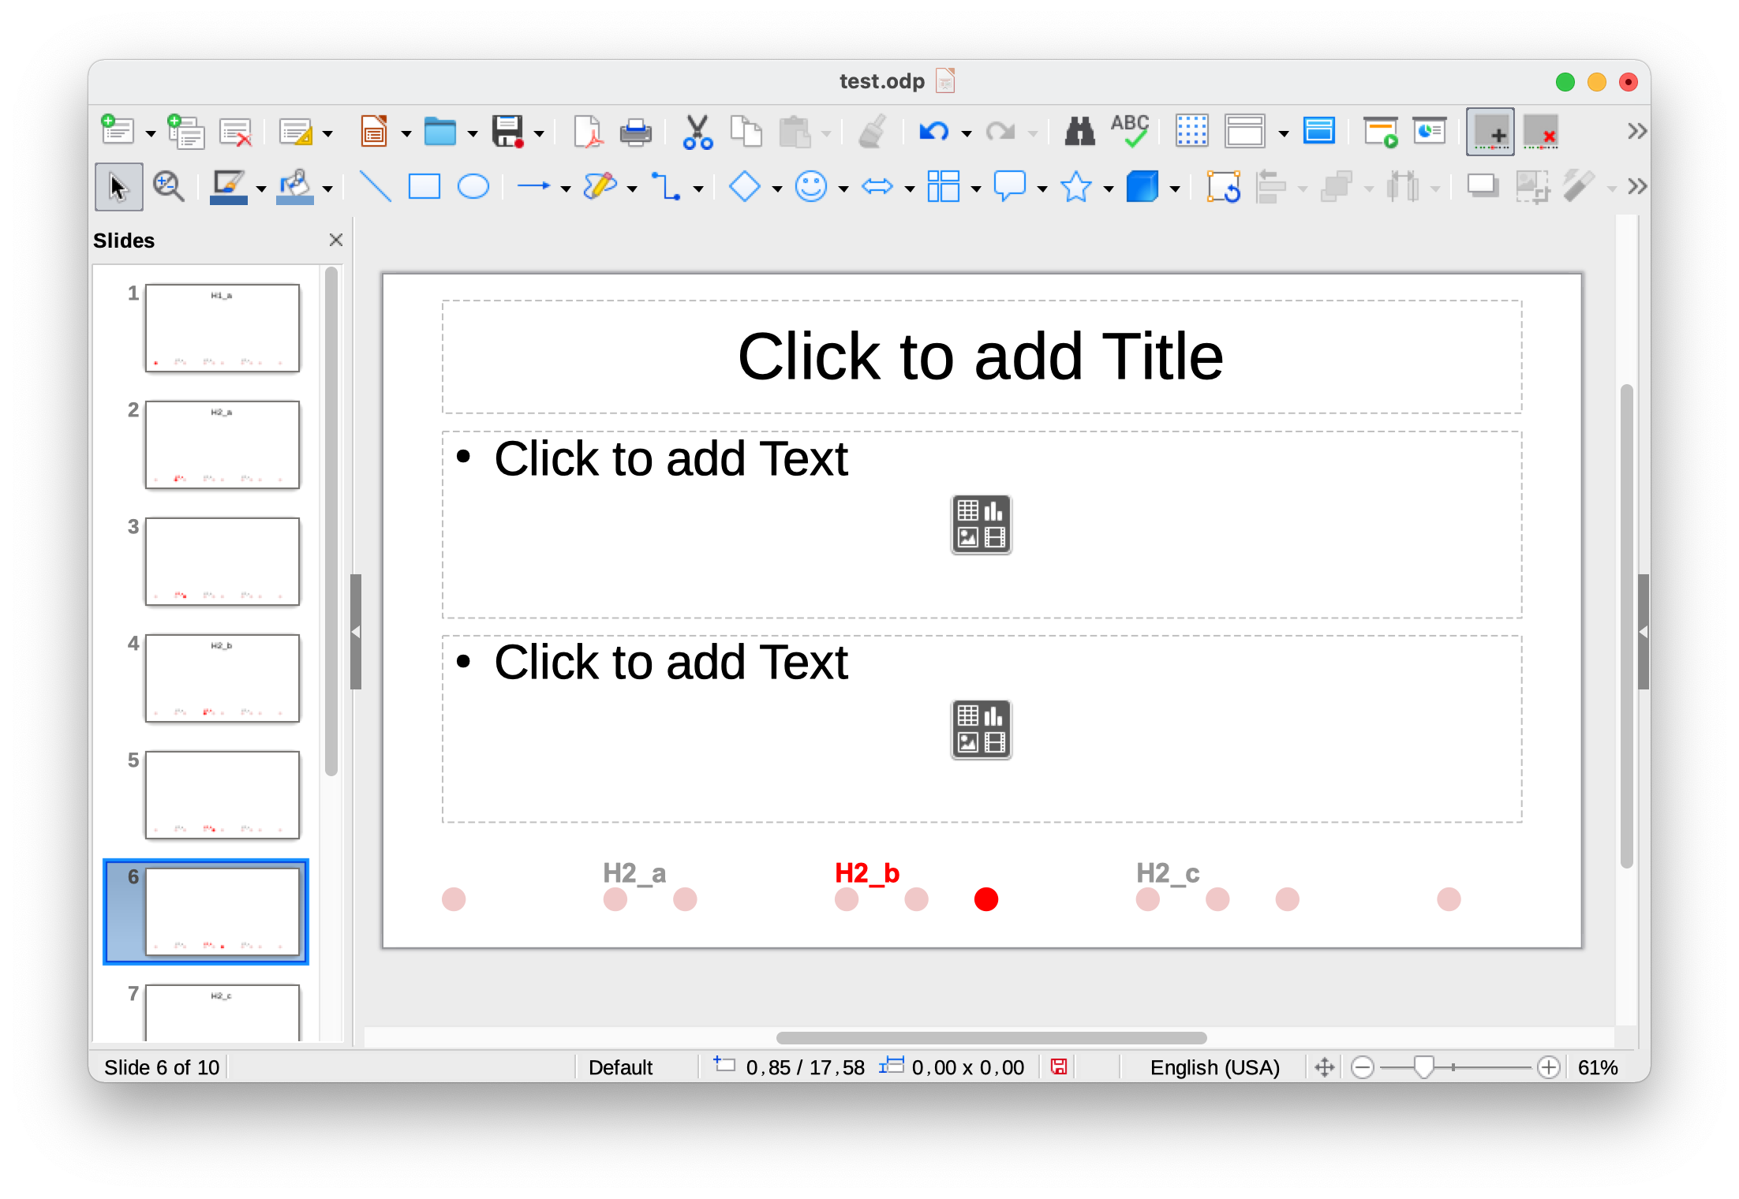This screenshot has width=1739, height=1199.
Task: Click the English (USA) language field
Action: (x=1214, y=1067)
